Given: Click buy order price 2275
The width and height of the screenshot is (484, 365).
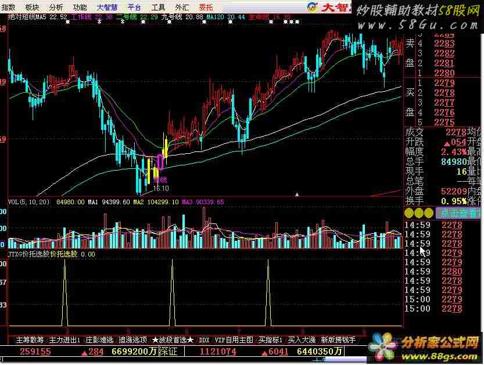Looking at the screenshot, I should (444, 122).
